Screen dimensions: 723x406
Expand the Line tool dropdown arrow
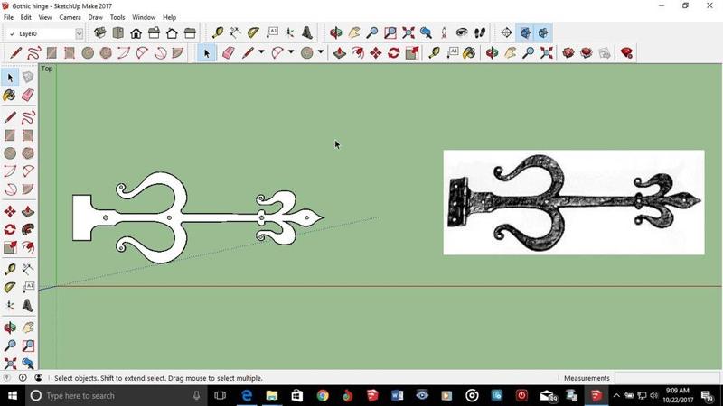261,51
